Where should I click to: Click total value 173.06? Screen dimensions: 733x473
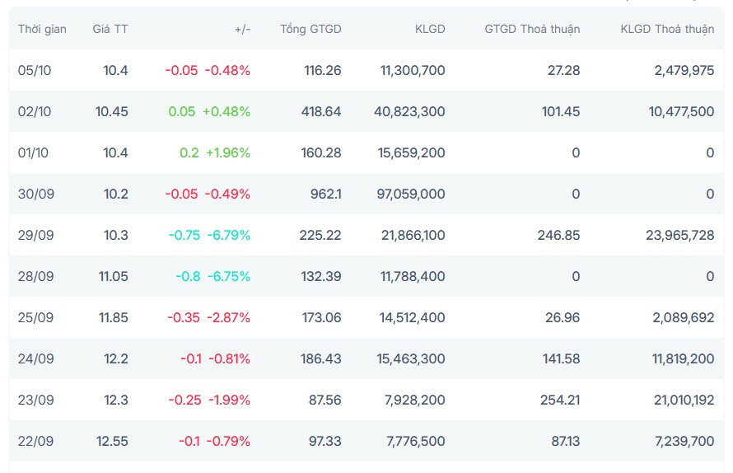tap(322, 317)
